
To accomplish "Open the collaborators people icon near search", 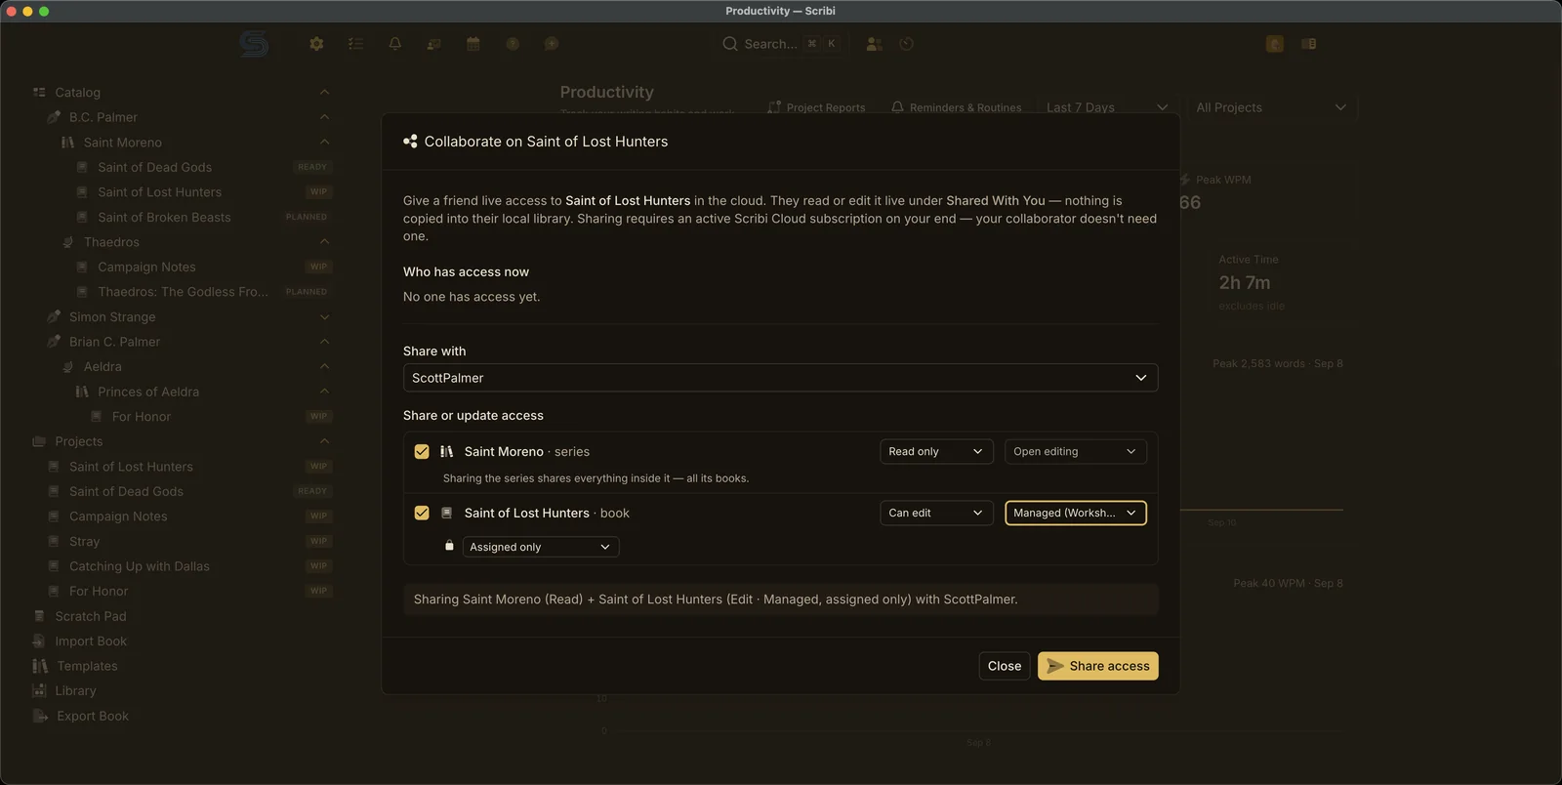I will point(874,44).
